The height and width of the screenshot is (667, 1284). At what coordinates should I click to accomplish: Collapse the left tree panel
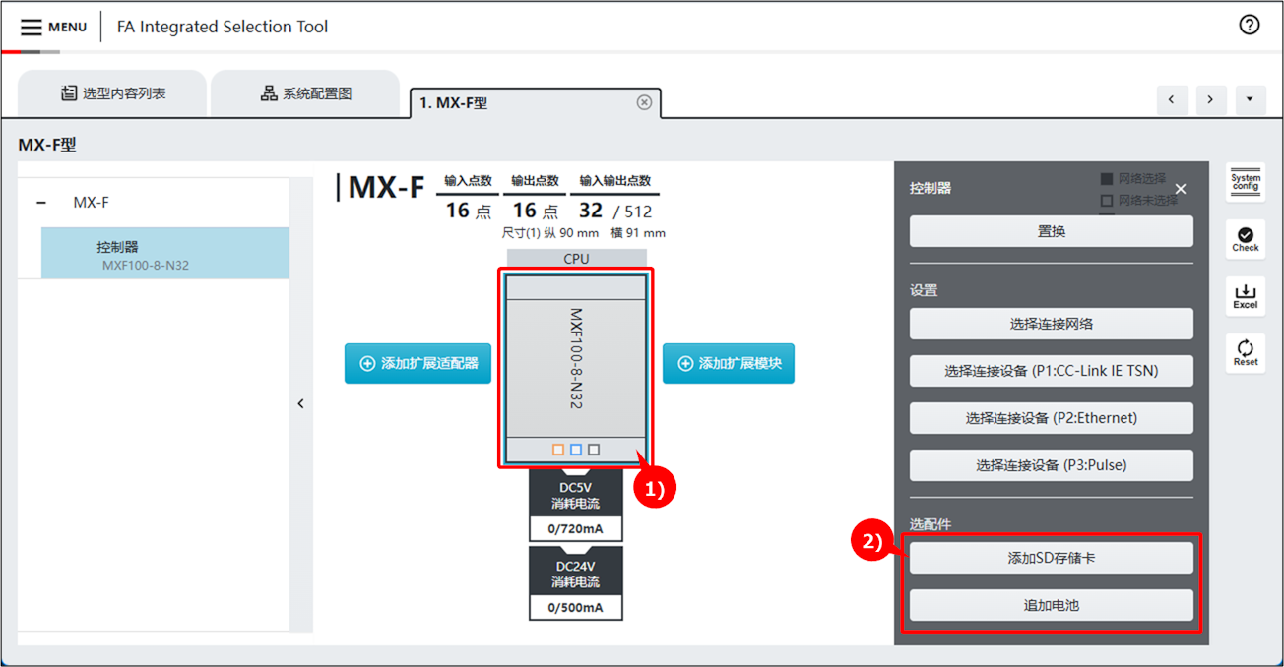[x=301, y=403]
